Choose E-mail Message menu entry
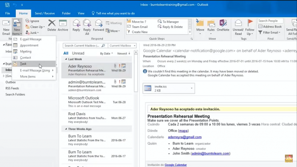The height and width of the screenshot is (167, 297). (x=34, y=39)
